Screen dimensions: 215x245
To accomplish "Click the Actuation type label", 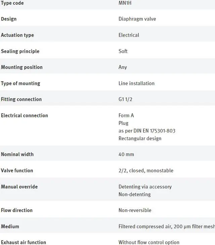I will point(17,35).
